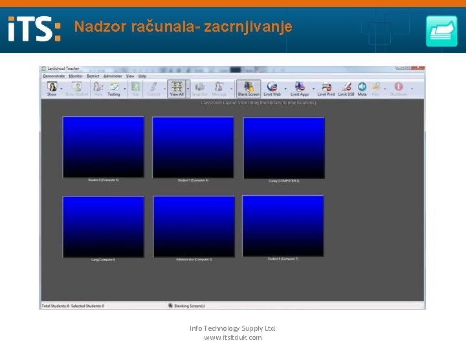466x349 pixels.
Task: Click the iTS logo in slide header
Action: 34,29
